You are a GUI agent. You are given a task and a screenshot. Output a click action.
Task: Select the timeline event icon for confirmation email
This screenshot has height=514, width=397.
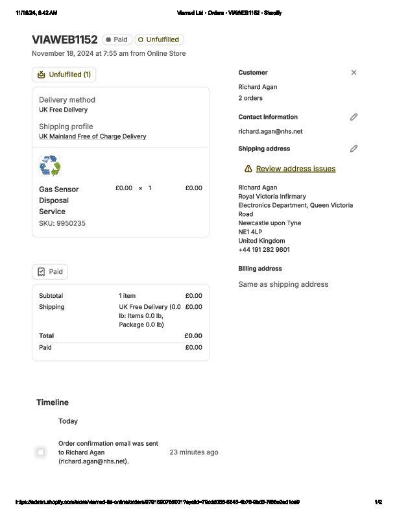[41, 452]
